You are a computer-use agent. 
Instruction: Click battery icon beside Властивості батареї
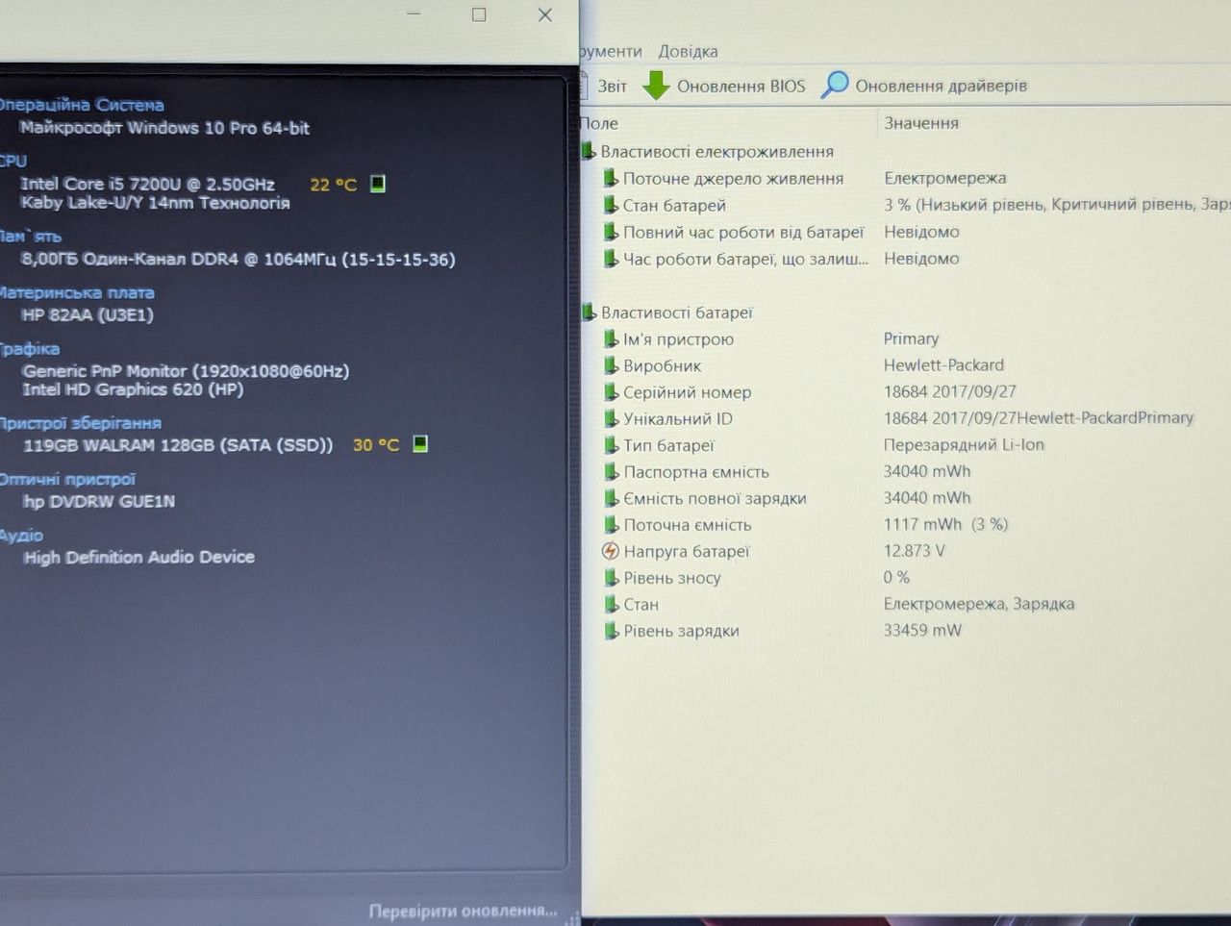589,312
